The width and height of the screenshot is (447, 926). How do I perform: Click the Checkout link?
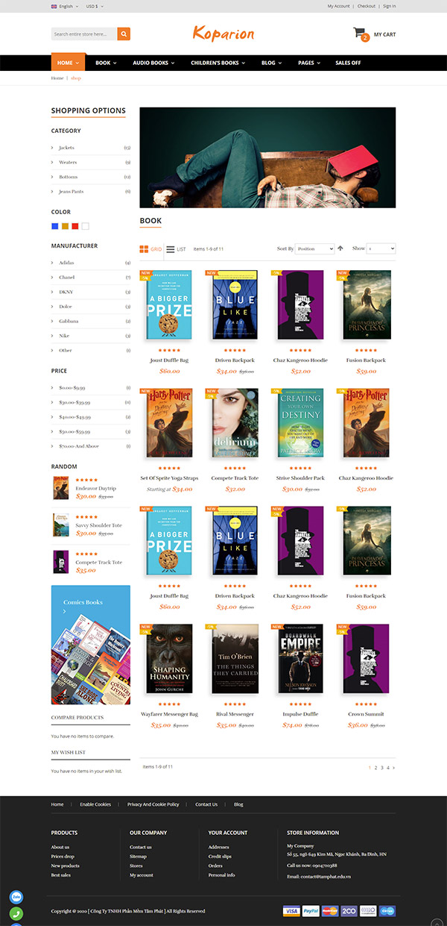(x=366, y=6)
